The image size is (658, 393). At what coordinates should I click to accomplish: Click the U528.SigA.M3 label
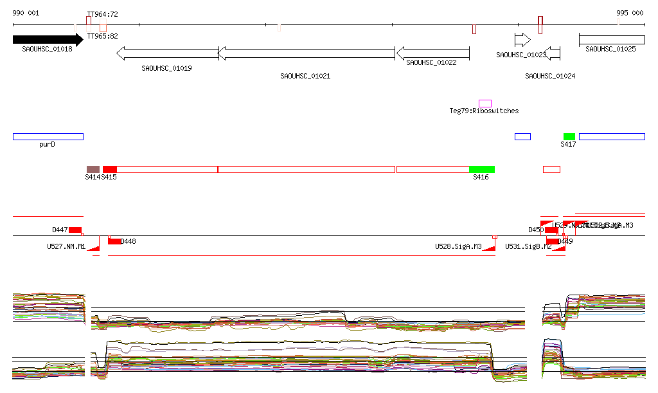coord(458,246)
